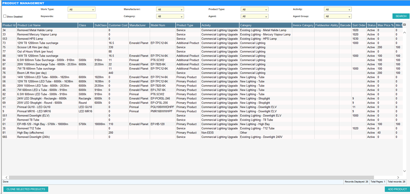Viewport: 410px width, 194px height.
Task: Enable the Show Disabled checkbox
Action: [x=5, y=16]
